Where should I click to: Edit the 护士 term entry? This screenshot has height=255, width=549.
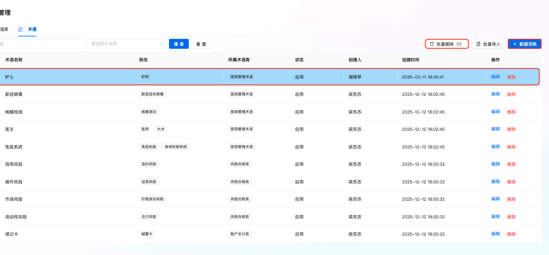tap(495, 76)
